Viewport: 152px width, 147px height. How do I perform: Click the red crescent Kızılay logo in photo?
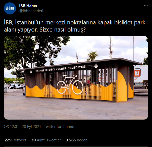[x=137, y=73]
